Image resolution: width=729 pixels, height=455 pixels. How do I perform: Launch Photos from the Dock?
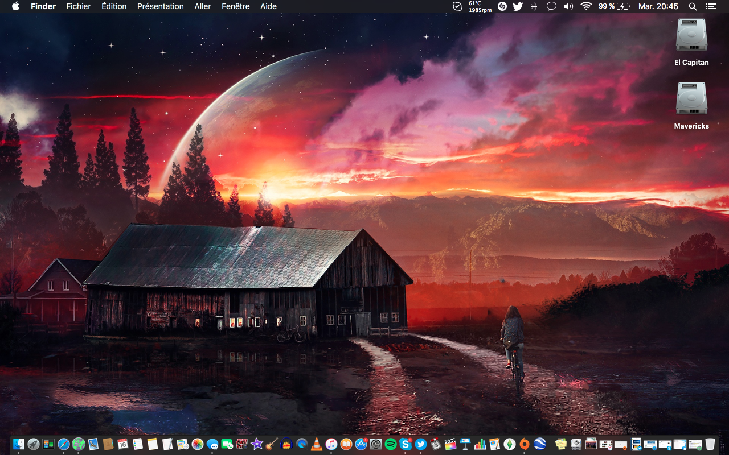198,444
